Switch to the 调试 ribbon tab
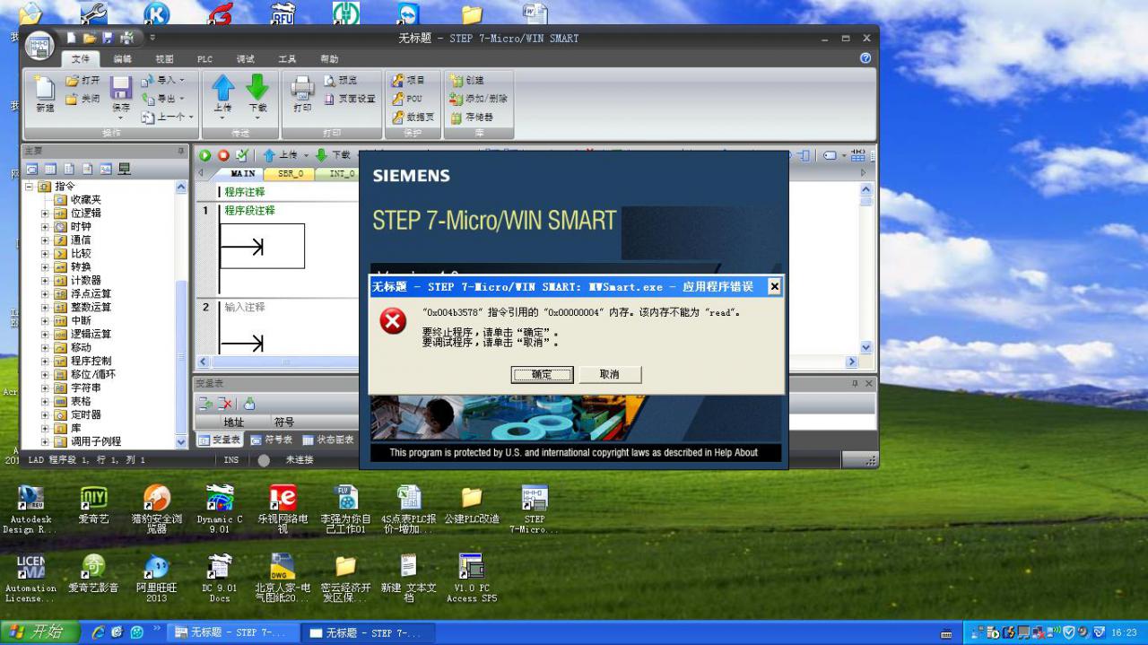This screenshot has height=645, width=1148. pyautogui.click(x=245, y=59)
